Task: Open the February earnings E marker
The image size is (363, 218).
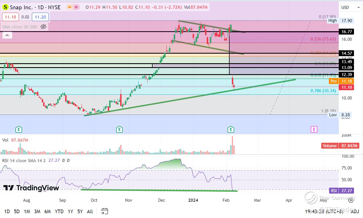Action: (231, 129)
